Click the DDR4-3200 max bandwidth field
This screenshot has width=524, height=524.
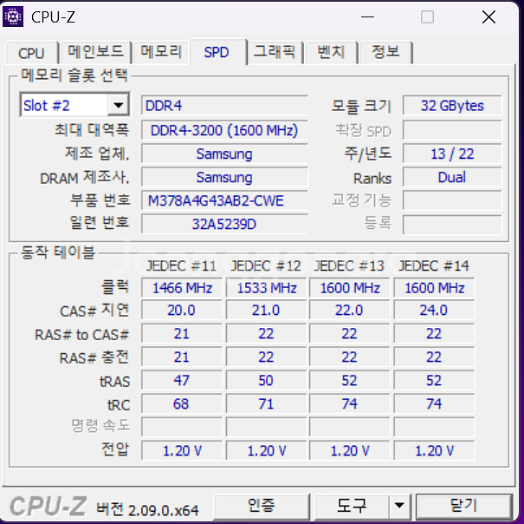point(223,130)
